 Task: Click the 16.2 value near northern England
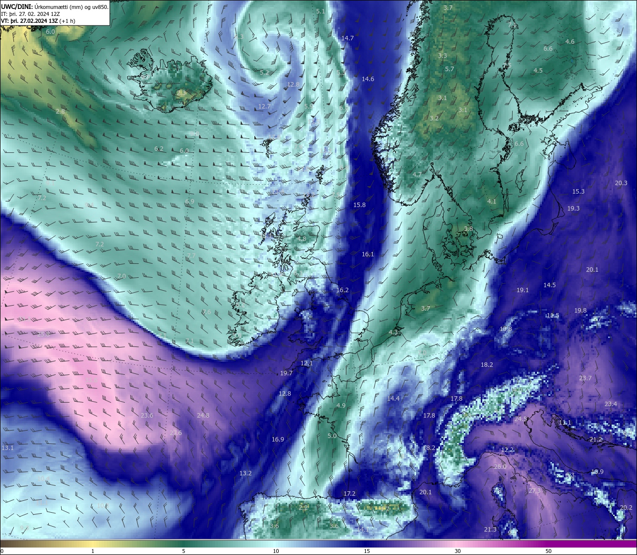[x=342, y=290]
